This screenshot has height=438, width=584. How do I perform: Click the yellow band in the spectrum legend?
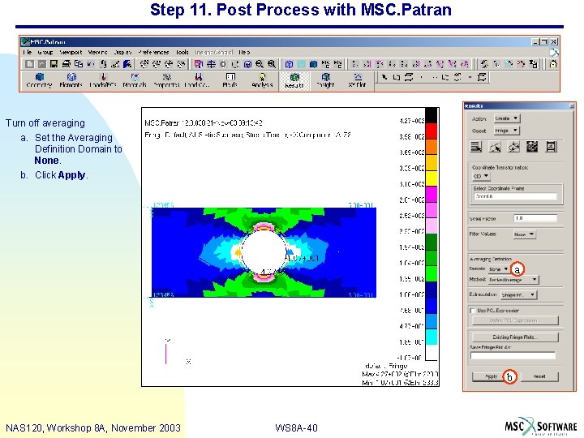click(x=432, y=178)
